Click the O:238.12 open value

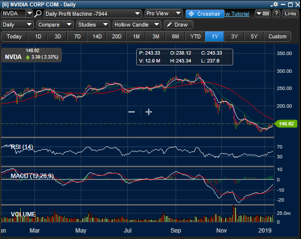[x=181, y=53]
